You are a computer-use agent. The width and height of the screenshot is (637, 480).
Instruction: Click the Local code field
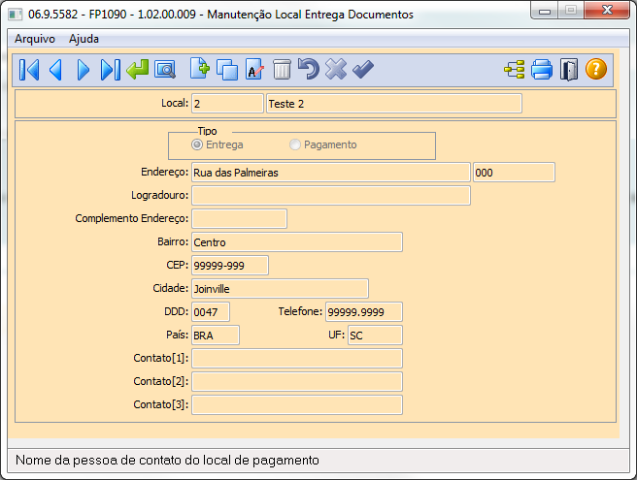tap(227, 104)
